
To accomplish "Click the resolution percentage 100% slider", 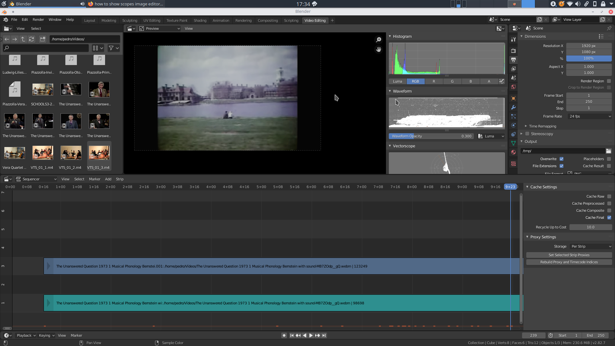I will 589,58.
